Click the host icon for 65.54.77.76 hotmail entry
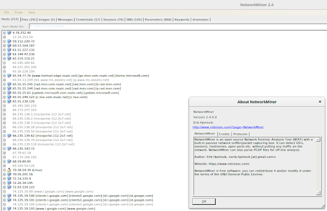 9,76
